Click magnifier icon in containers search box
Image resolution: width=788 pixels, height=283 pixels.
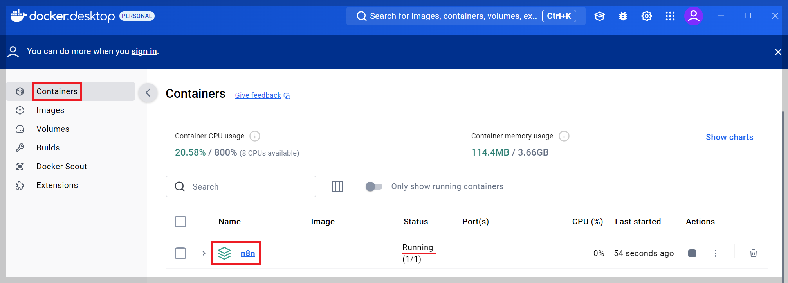(180, 186)
